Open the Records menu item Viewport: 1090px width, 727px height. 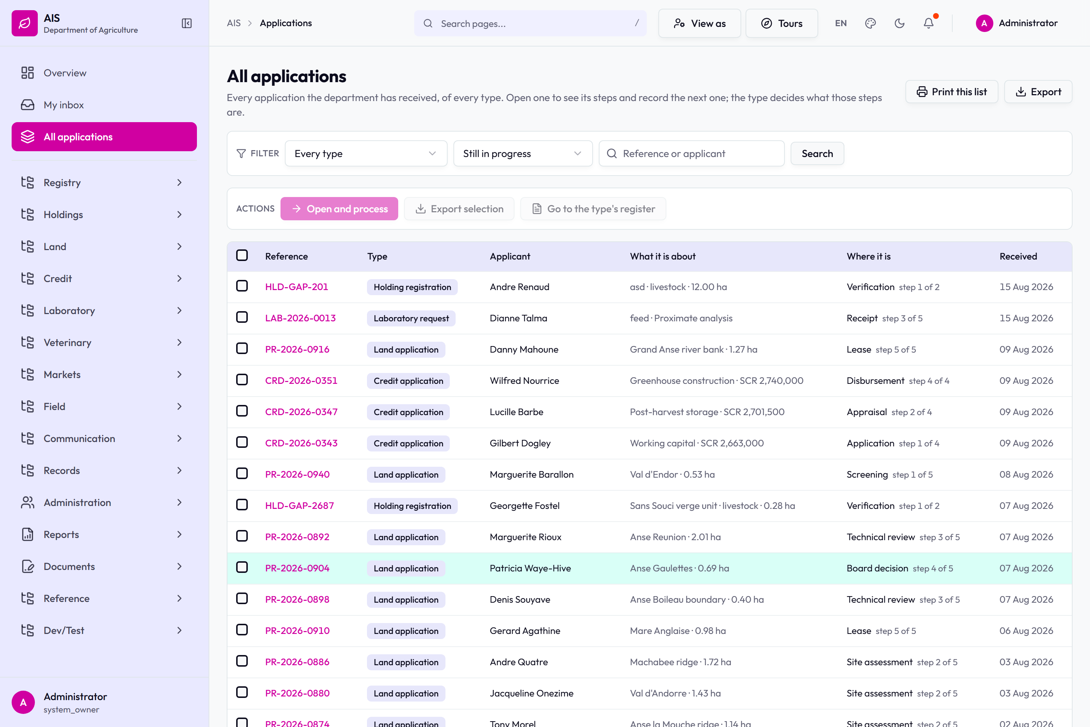(x=104, y=471)
